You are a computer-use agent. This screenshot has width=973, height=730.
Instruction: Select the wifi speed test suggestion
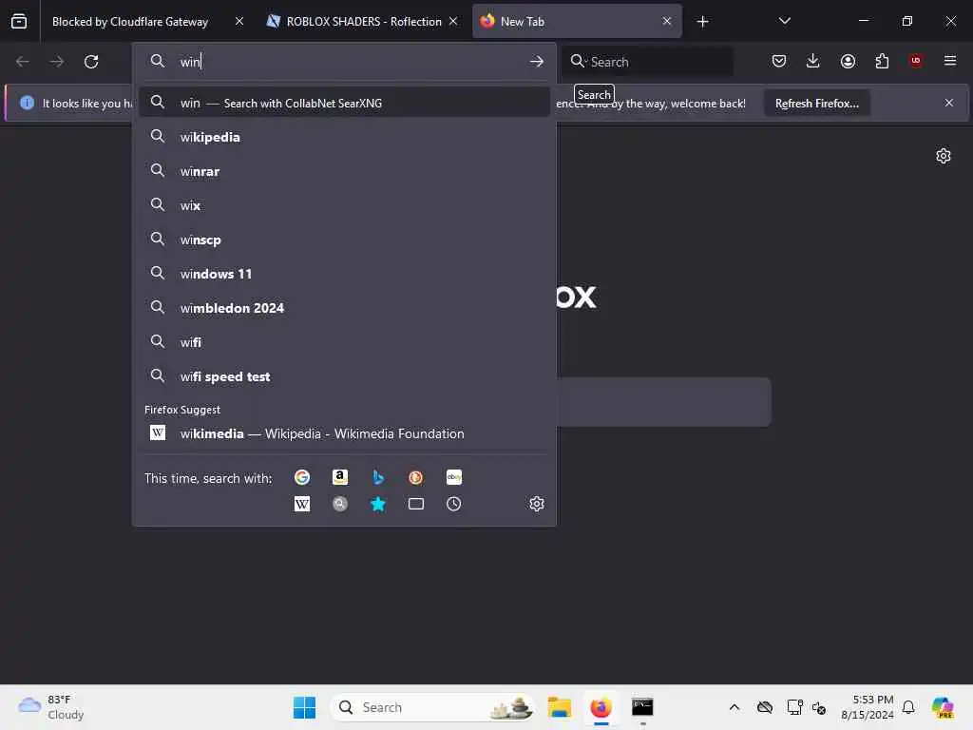pos(344,376)
